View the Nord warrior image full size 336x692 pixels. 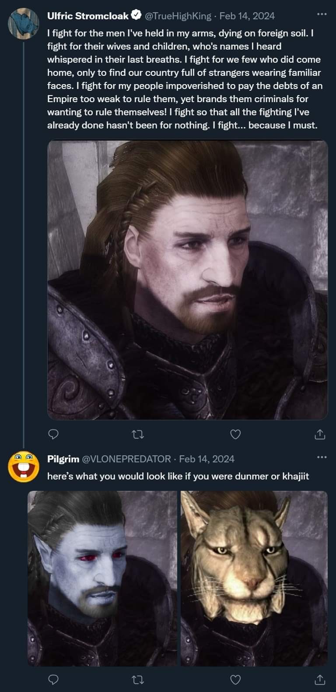point(188,279)
